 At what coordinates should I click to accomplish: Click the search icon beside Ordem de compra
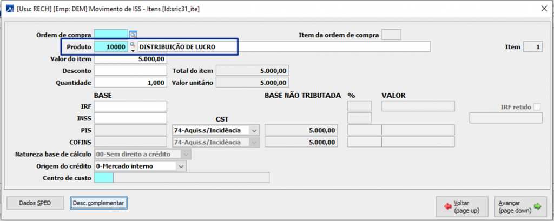point(133,35)
